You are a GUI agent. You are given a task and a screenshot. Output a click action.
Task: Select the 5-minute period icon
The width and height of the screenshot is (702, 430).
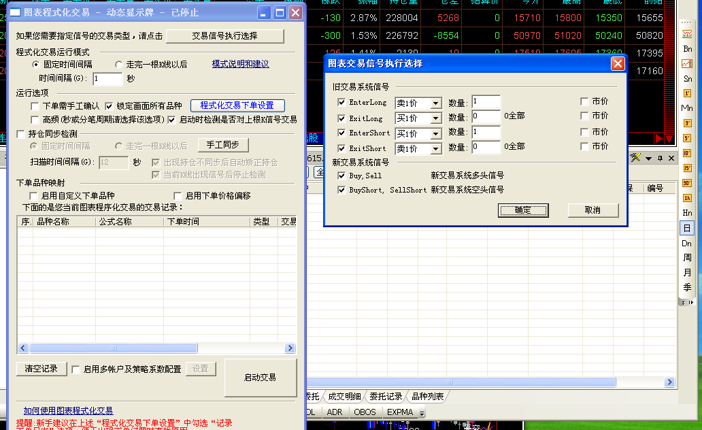[687, 138]
